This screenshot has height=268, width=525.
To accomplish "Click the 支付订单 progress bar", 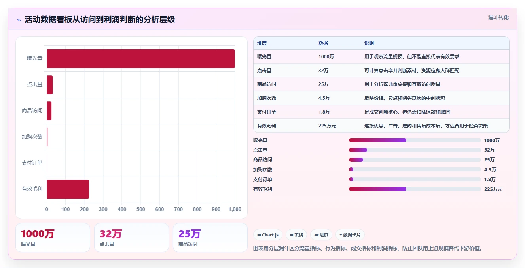I will coord(415,180).
